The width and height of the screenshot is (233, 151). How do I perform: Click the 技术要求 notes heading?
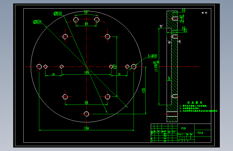click(x=195, y=103)
